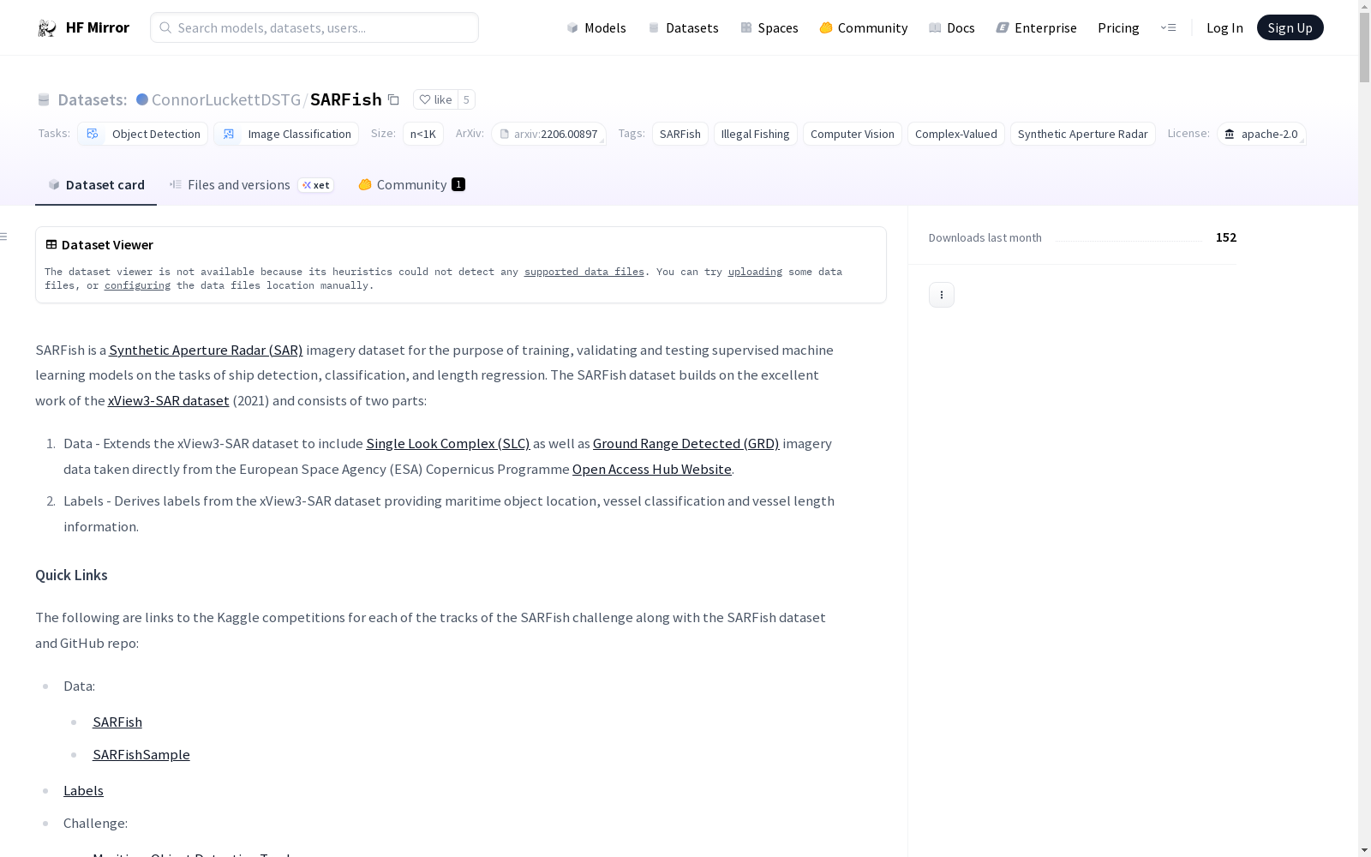Click the Computer Vision tag
The width and height of the screenshot is (1371, 857).
pos(853,134)
